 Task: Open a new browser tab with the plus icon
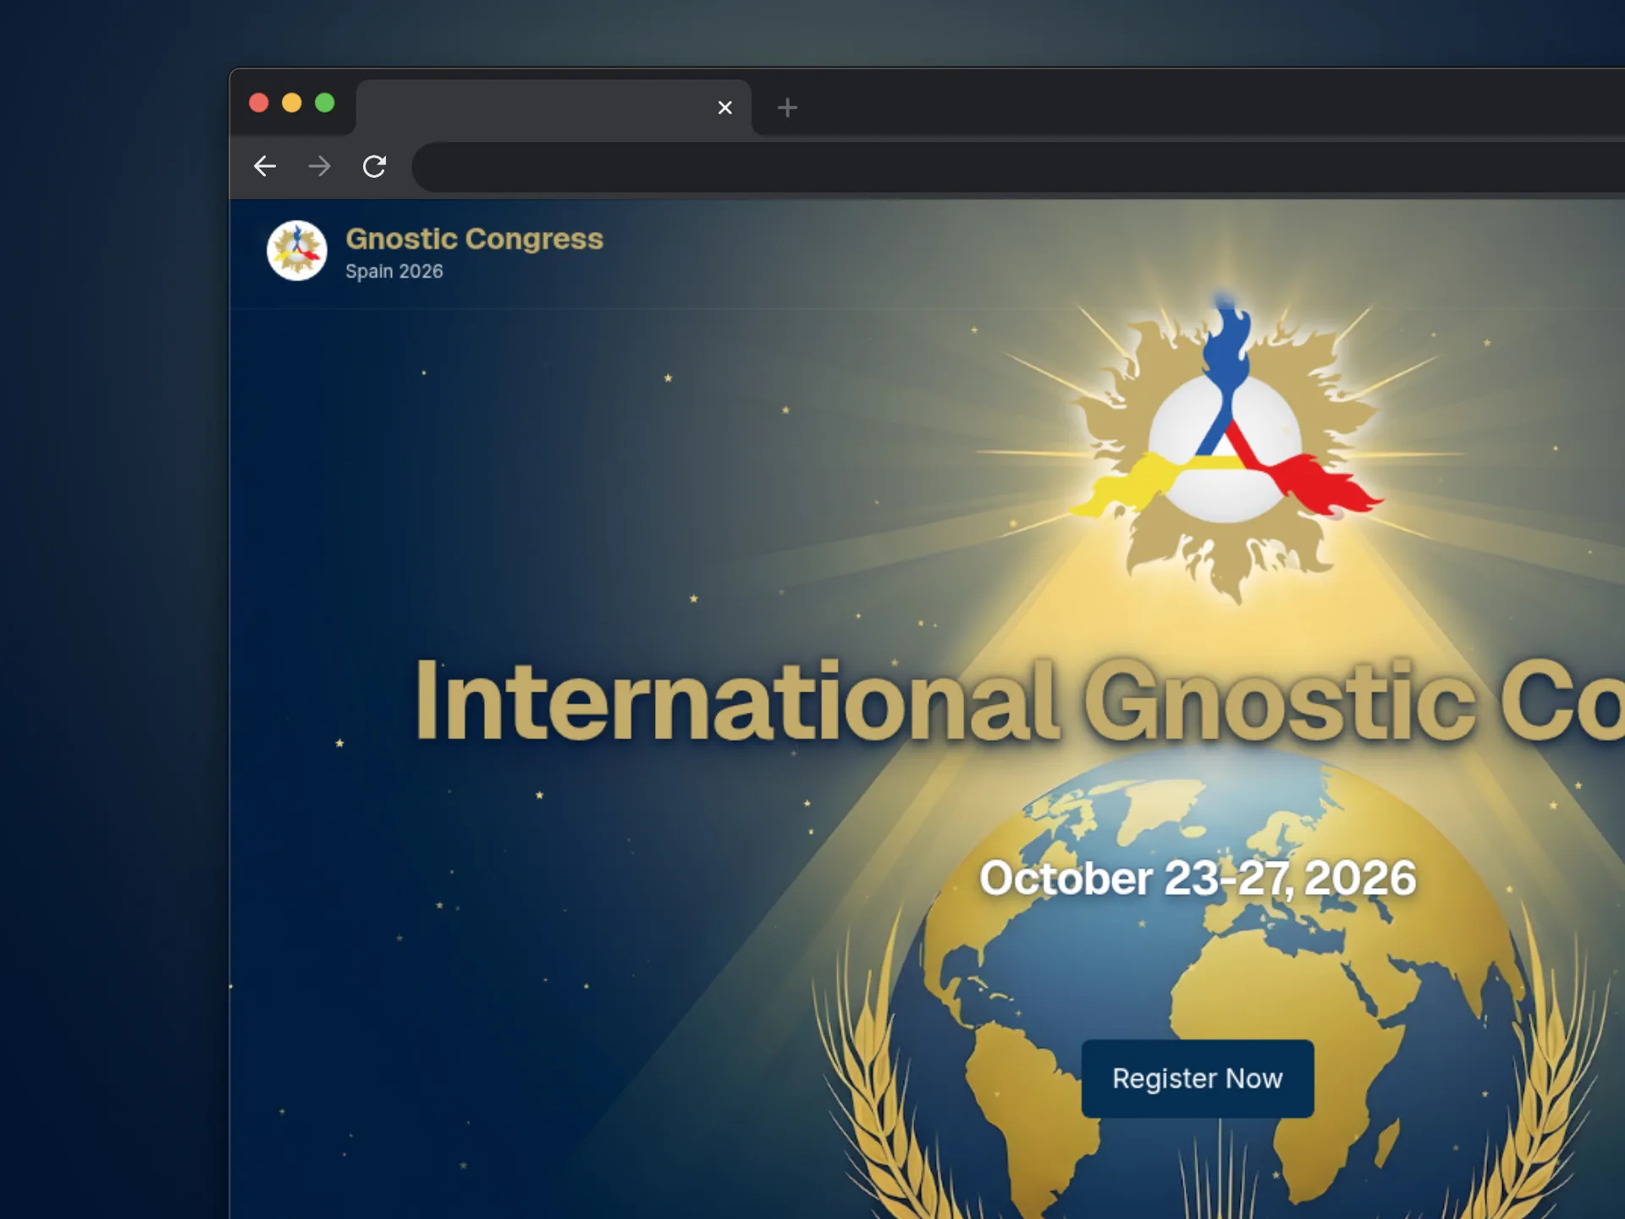point(786,108)
